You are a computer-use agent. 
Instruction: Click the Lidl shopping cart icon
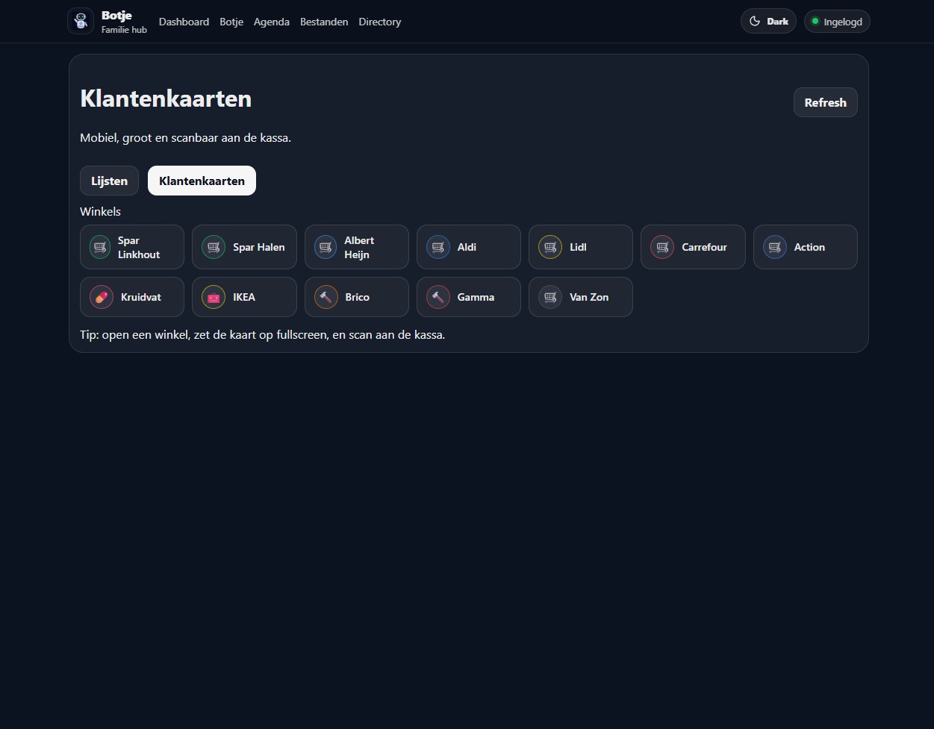pos(550,247)
